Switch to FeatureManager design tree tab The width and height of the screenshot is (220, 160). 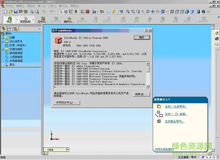(x=4, y=29)
